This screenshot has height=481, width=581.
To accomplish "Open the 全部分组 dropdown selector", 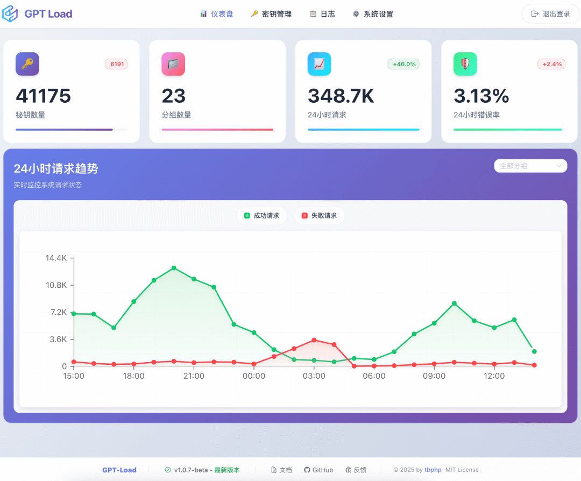I will (x=530, y=166).
